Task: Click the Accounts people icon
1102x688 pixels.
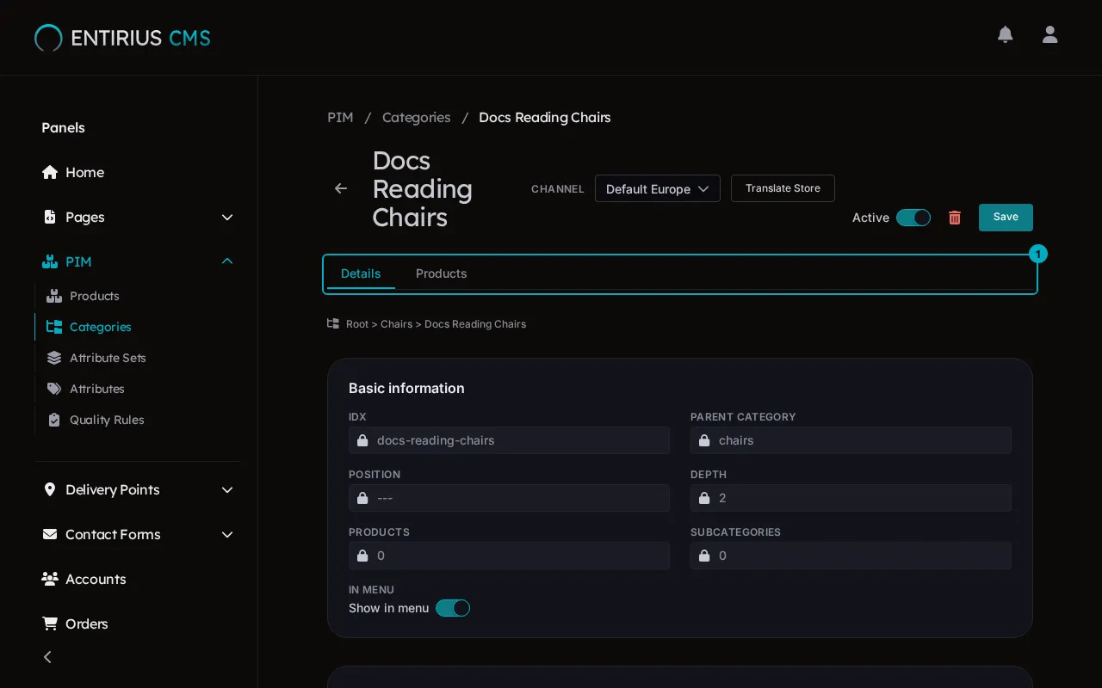Action: [50, 579]
